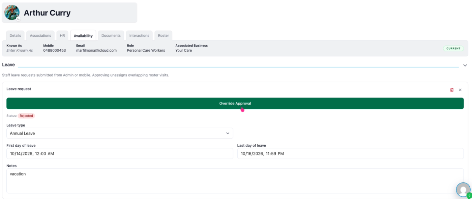Image resolution: width=472 pixels, height=199 pixels.
Task: Open the Associations tab
Action: pos(40,35)
